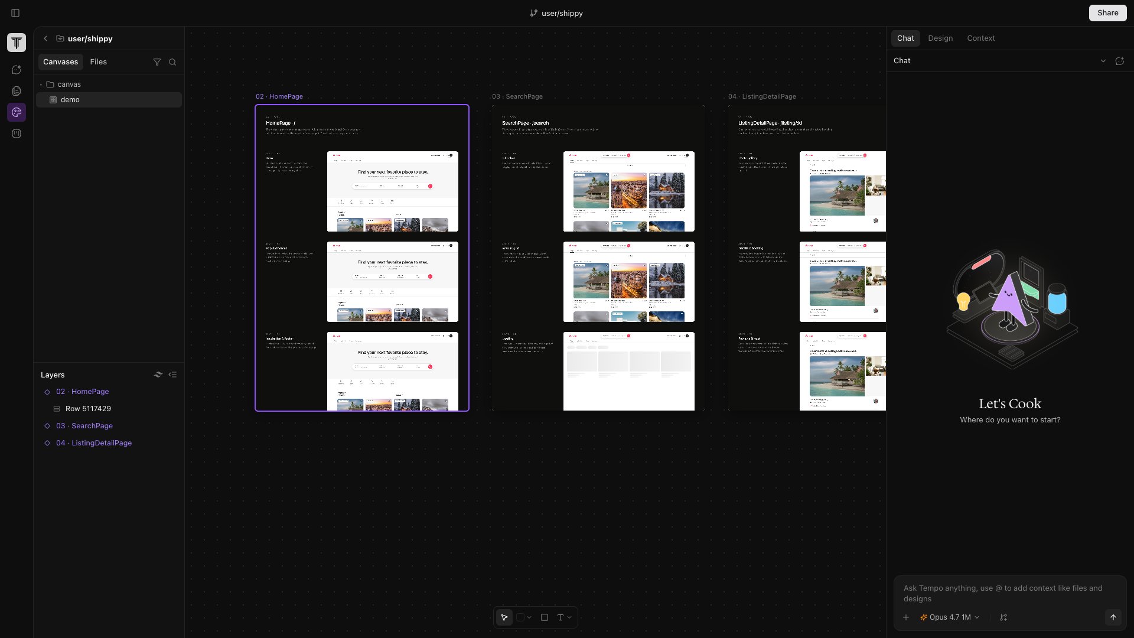The height and width of the screenshot is (638, 1134).
Task: Pick the frame tool in bottom toolbar
Action: pyautogui.click(x=520, y=617)
